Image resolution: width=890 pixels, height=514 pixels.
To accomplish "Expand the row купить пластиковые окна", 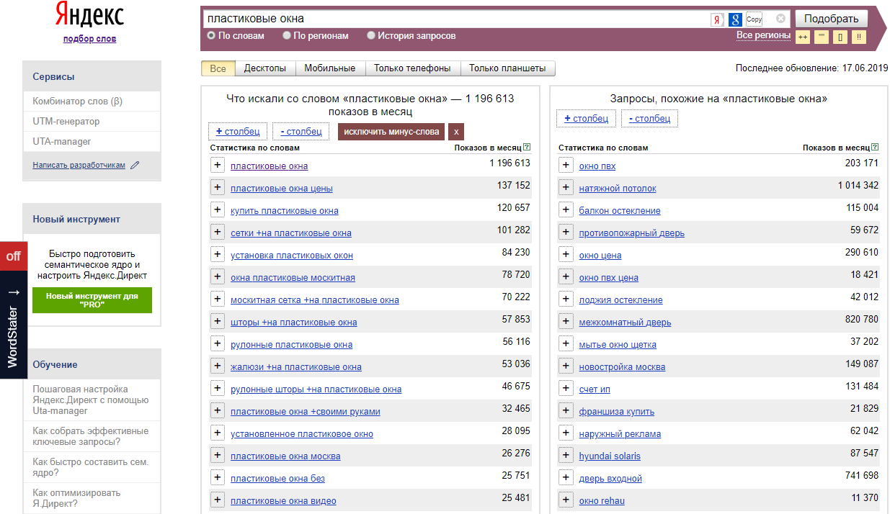I will (x=218, y=209).
